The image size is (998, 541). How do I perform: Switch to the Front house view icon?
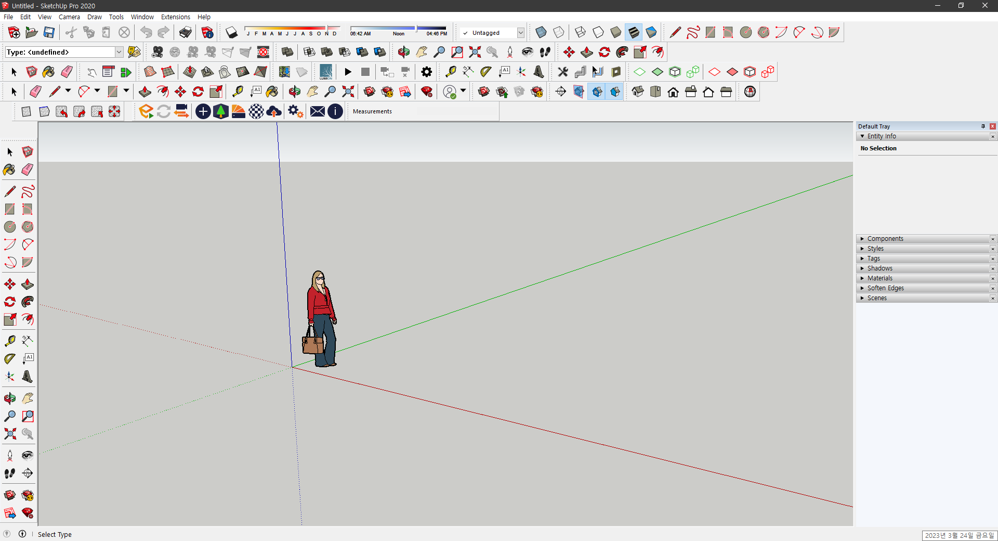[x=673, y=92]
